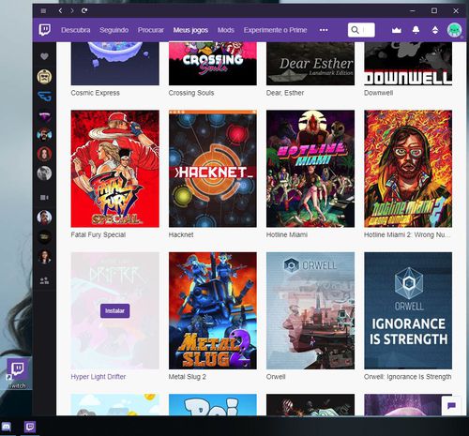Select the Hacknet game cover
The width and height of the screenshot is (469, 436).
click(x=213, y=169)
